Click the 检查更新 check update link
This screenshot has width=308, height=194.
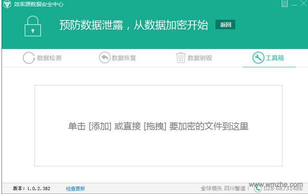pos(76,188)
